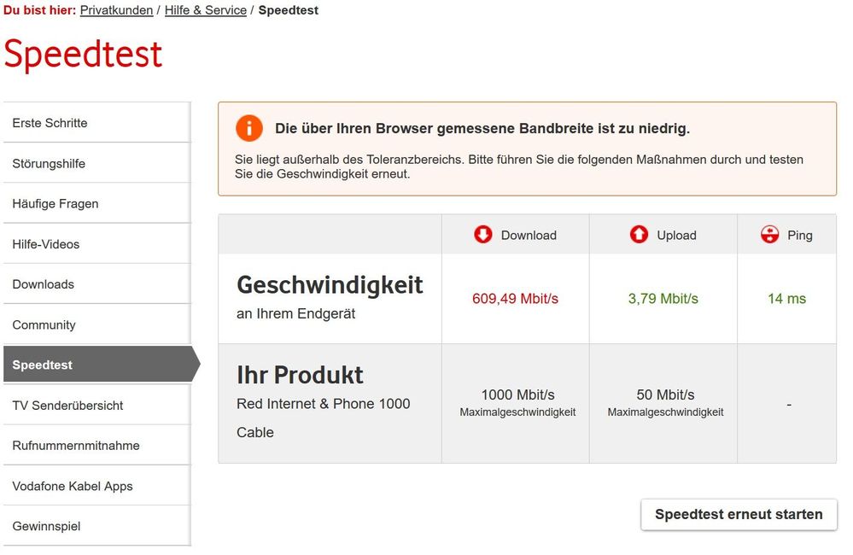
Task: Select the active Speedtest sidebar tab
Action: click(43, 365)
